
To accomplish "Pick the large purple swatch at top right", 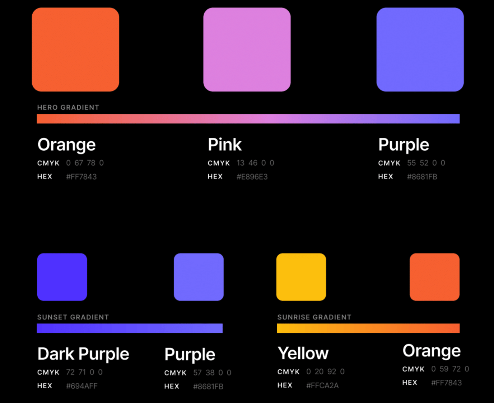I will pyautogui.click(x=420, y=49).
